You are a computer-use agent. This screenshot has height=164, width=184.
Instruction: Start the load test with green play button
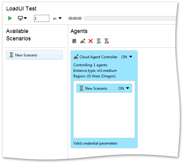click(10, 18)
